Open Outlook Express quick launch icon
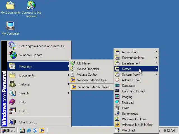Viewport: 179px width, 134px height. tap(35, 130)
